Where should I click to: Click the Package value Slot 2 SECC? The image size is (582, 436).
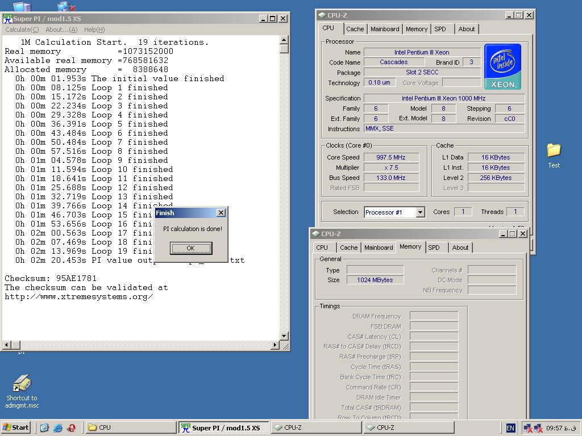422,72
